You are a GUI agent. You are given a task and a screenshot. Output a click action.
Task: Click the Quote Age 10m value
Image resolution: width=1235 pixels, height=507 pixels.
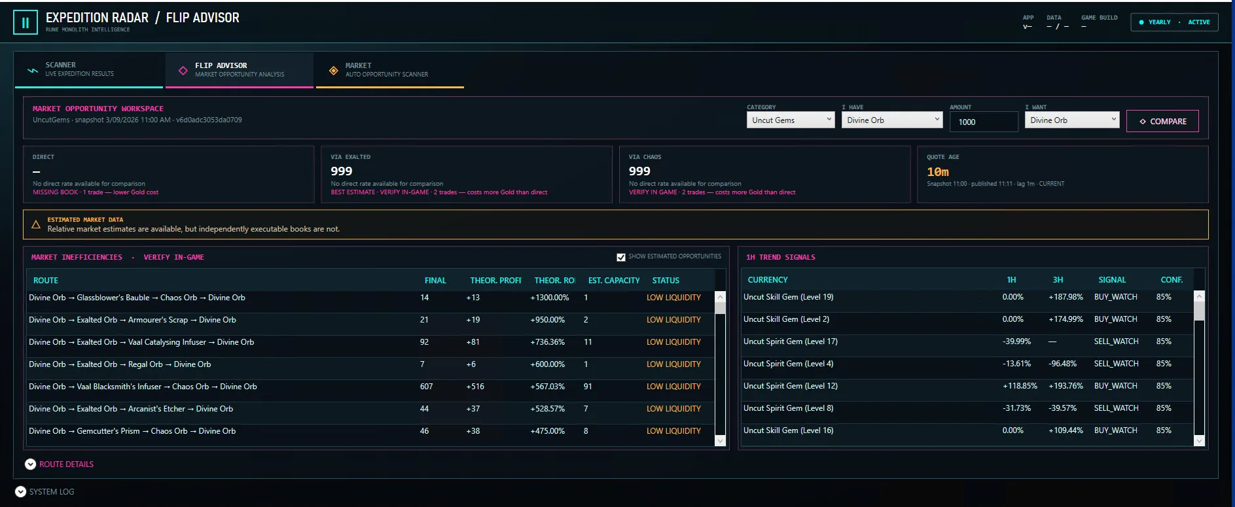[938, 172]
